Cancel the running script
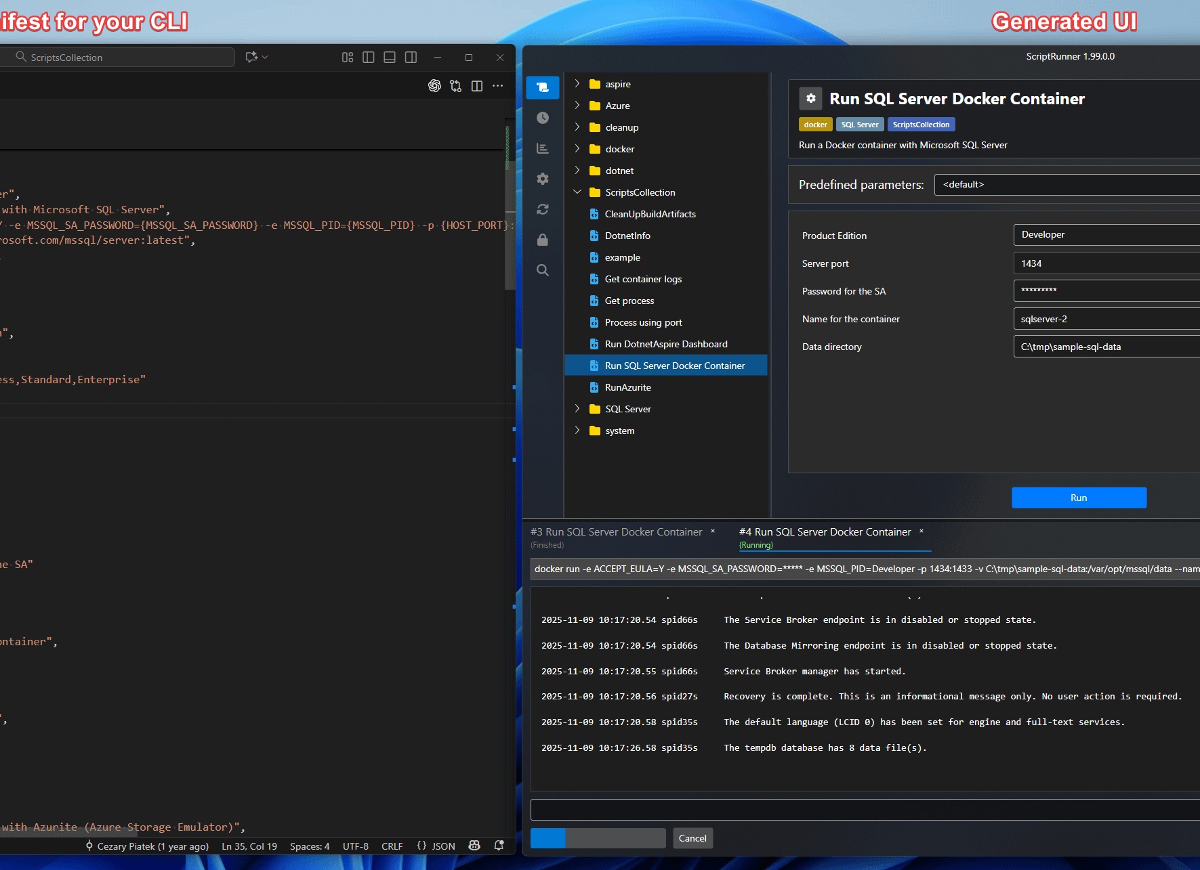The image size is (1200, 870). 692,838
